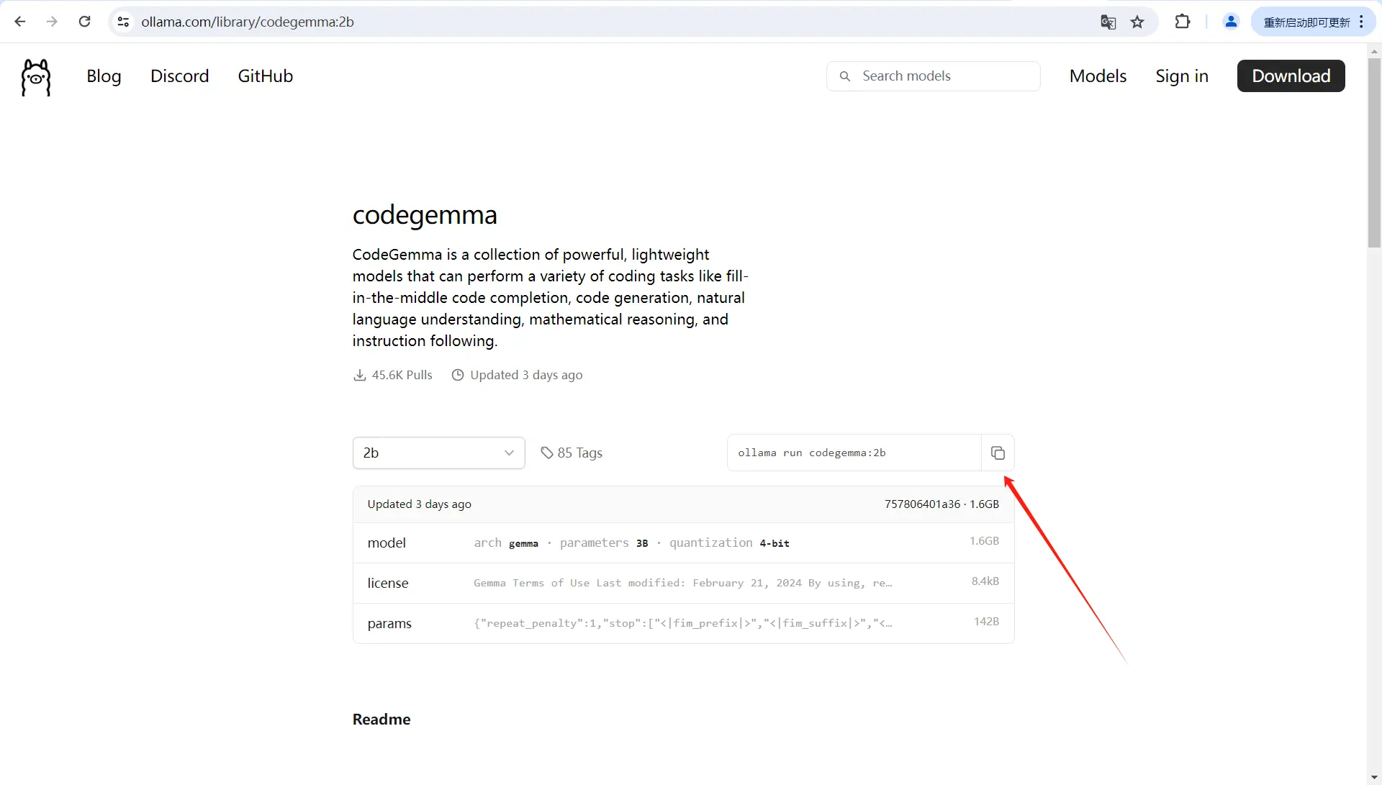Viewport: 1382px width, 785px height.
Task: Open the model row details
Action: pos(683,543)
